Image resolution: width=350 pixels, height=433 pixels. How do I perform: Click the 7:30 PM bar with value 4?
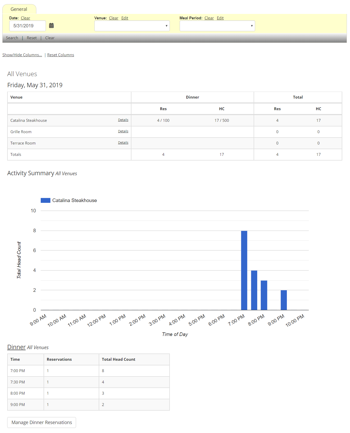[x=254, y=290]
